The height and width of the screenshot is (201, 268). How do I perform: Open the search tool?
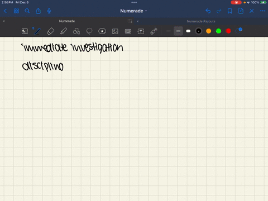tap(27, 11)
